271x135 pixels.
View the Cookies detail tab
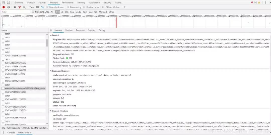92,30
